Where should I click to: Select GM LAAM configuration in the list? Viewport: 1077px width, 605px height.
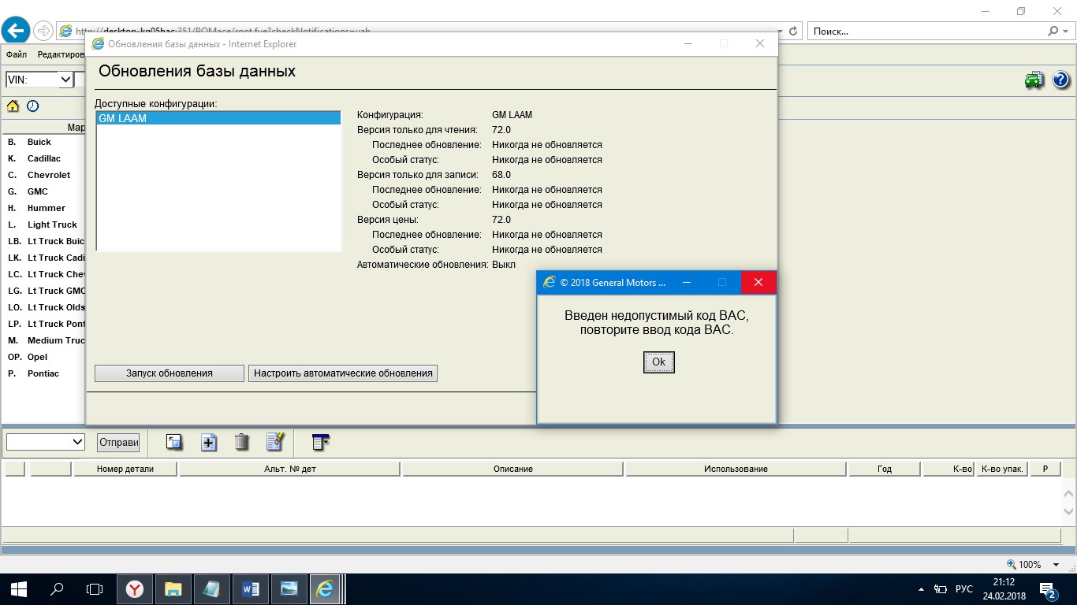pyautogui.click(x=218, y=118)
